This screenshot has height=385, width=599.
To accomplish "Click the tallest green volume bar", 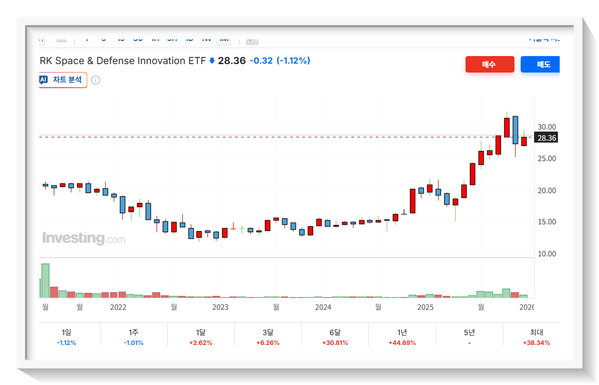I will click(x=45, y=280).
